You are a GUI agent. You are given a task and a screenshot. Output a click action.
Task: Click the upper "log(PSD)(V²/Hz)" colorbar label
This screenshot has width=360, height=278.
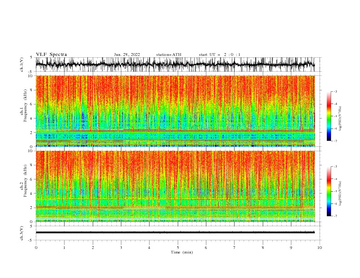pos(340,119)
